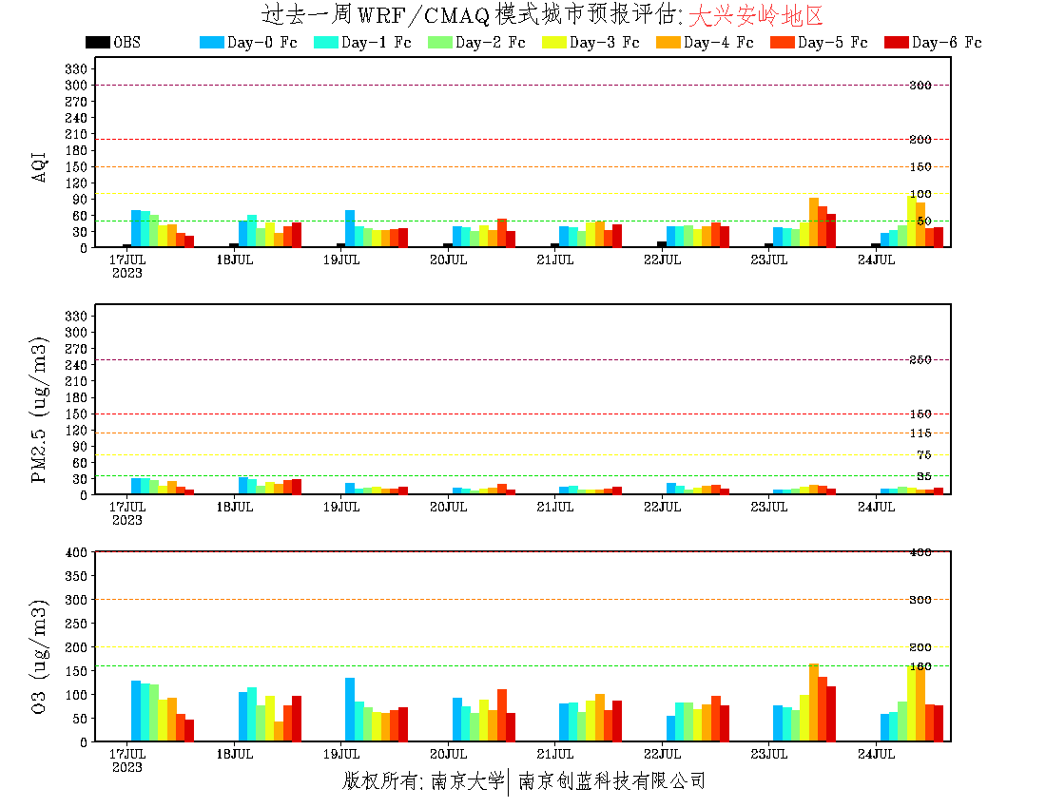This screenshot has height=808, width=1046.
Task: Click the "Day-6 Fc" legend text
Action: coord(947,43)
